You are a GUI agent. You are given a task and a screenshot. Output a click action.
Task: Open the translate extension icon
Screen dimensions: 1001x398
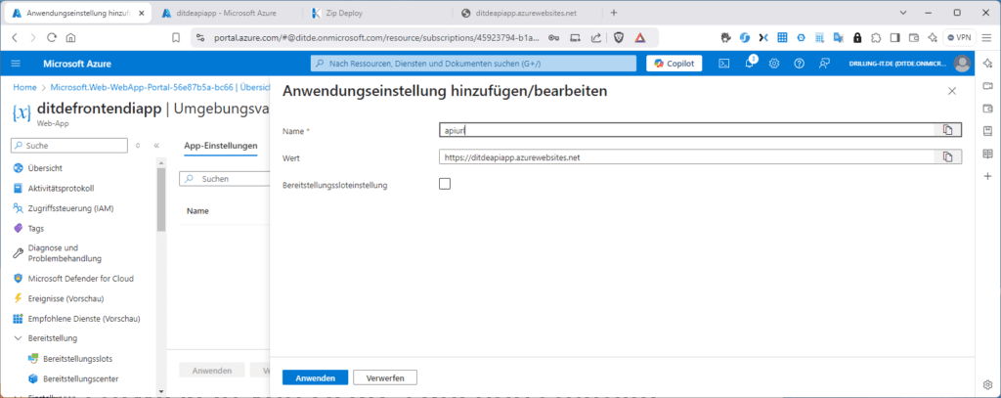pos(838,38)
